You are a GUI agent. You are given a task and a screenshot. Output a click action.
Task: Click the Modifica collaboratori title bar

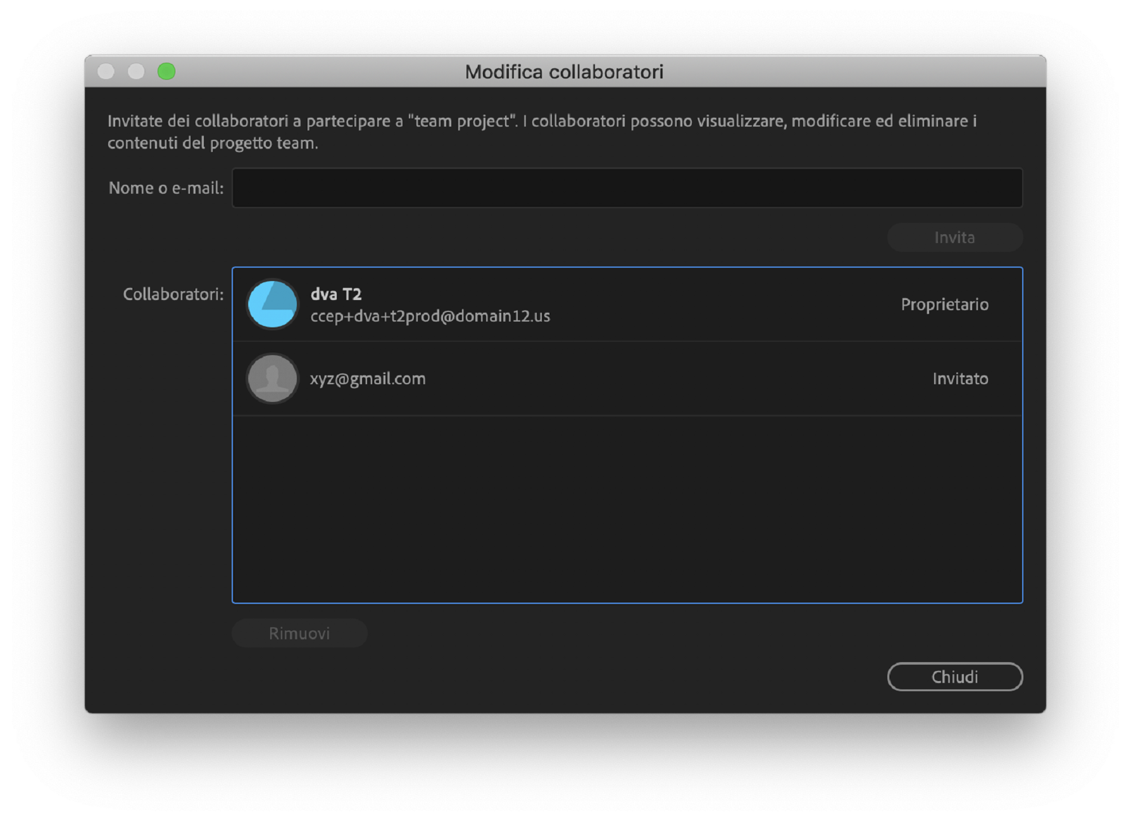pos(565,72)
